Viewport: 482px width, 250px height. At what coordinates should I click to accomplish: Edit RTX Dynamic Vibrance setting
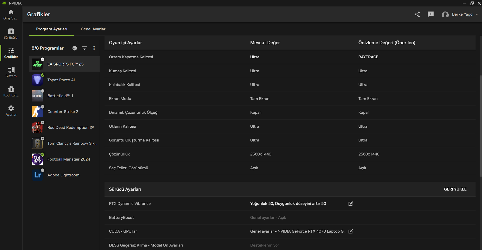[351, 204]
